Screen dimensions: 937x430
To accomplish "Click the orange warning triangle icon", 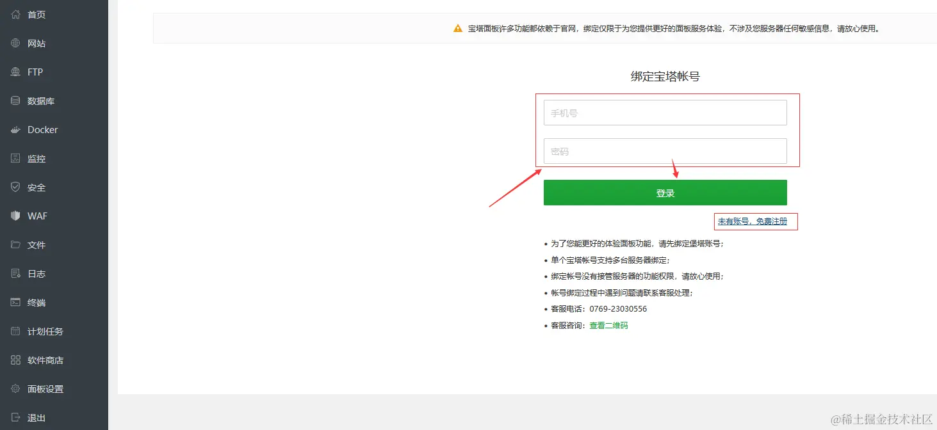I will pos(457,28).
